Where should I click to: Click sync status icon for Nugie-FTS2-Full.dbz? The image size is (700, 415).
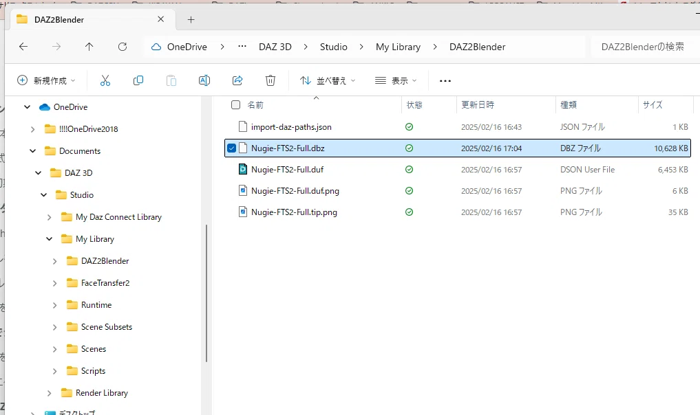pos(409,148)
